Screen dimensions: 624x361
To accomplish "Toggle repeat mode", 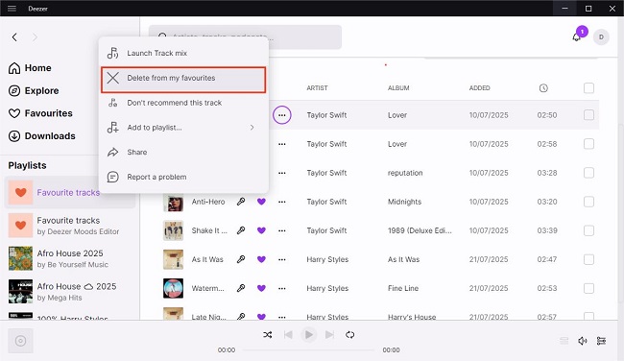I will click(x=349, y=335).
